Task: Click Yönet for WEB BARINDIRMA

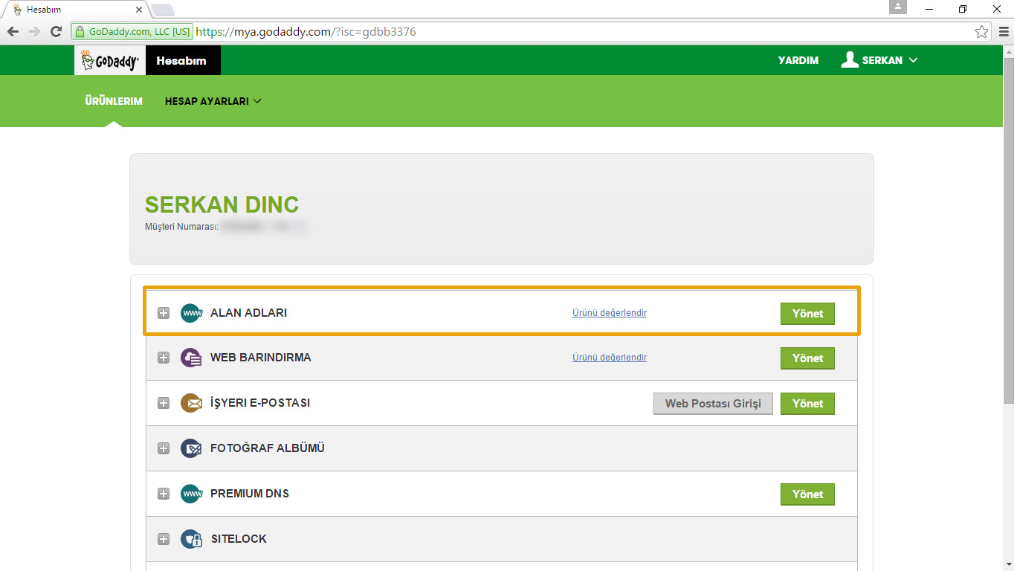Action: [807, 358]
